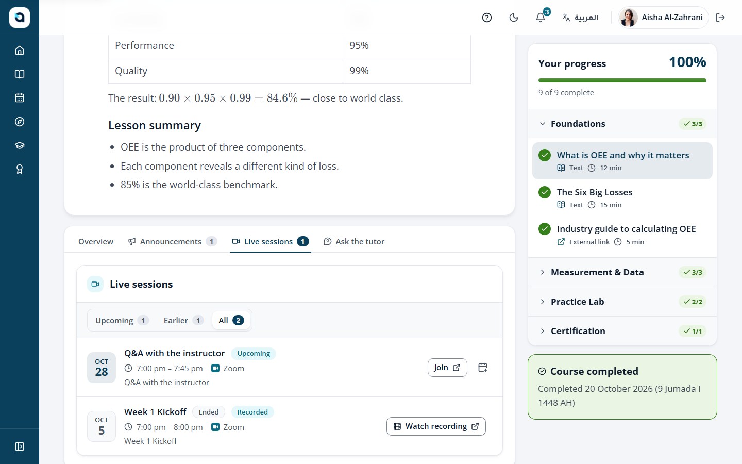Watch recording of Week 1 Kickoff
742x464 pixels.
[436, 426]
